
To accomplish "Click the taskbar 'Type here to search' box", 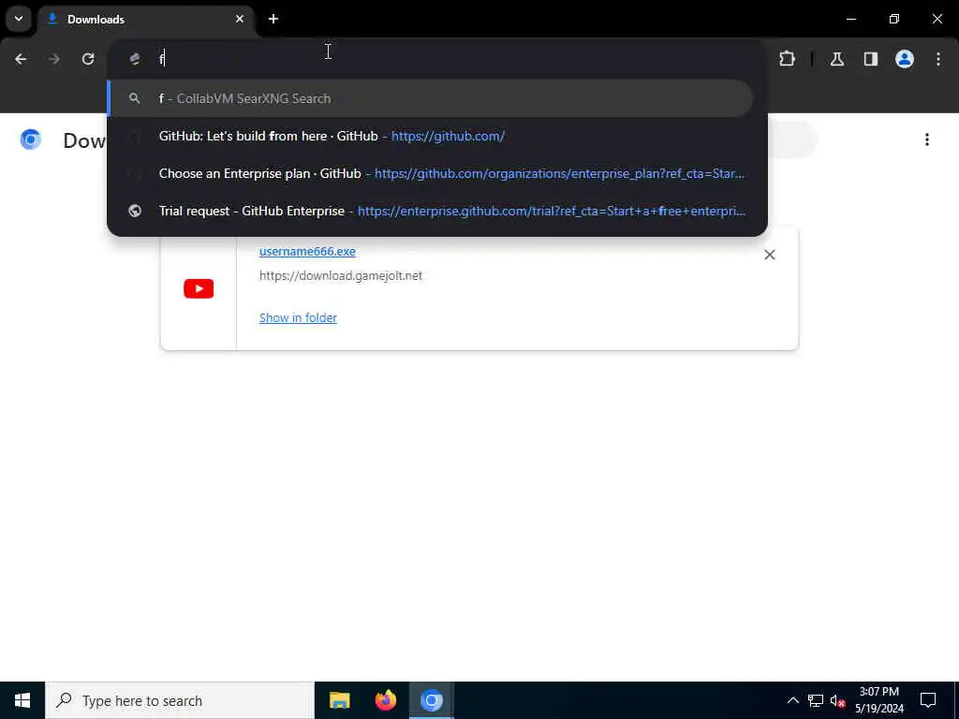I will (x=180, y=700).
